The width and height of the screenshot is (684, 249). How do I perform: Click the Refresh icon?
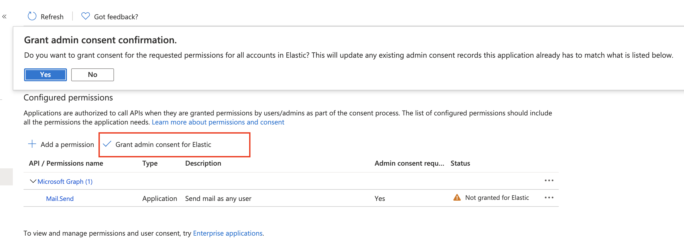(x=32, y=16)
